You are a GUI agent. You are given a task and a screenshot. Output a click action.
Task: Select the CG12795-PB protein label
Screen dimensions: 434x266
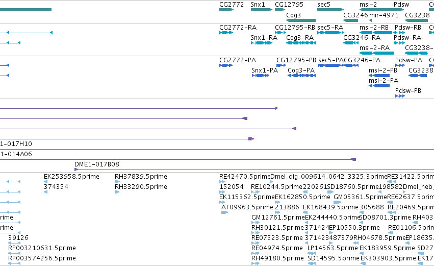(296, 60)
